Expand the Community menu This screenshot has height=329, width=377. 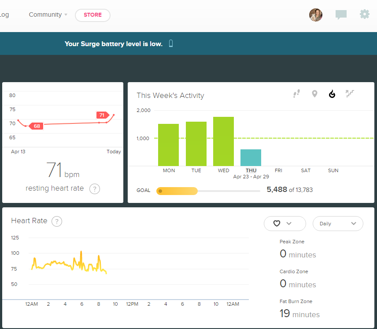48,14
